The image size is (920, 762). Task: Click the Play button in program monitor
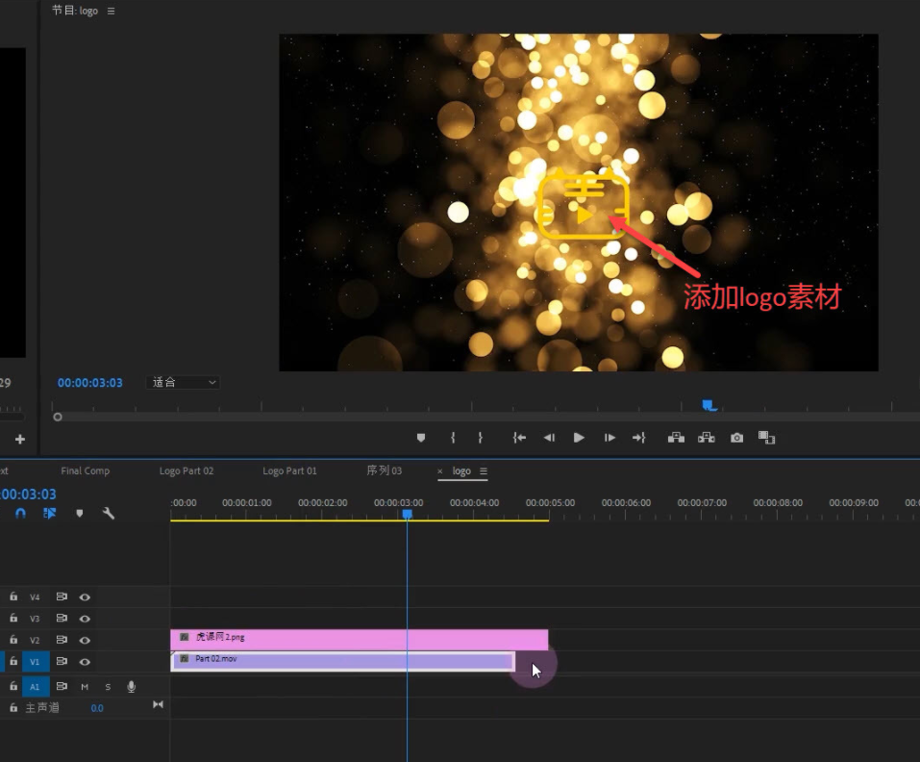pyautogui.click(x=579, y=438)
